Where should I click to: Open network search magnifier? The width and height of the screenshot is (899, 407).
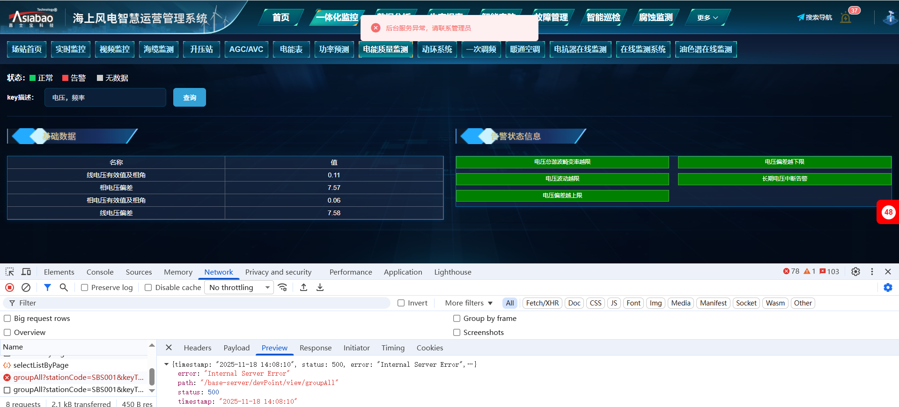tap(64, 287)
